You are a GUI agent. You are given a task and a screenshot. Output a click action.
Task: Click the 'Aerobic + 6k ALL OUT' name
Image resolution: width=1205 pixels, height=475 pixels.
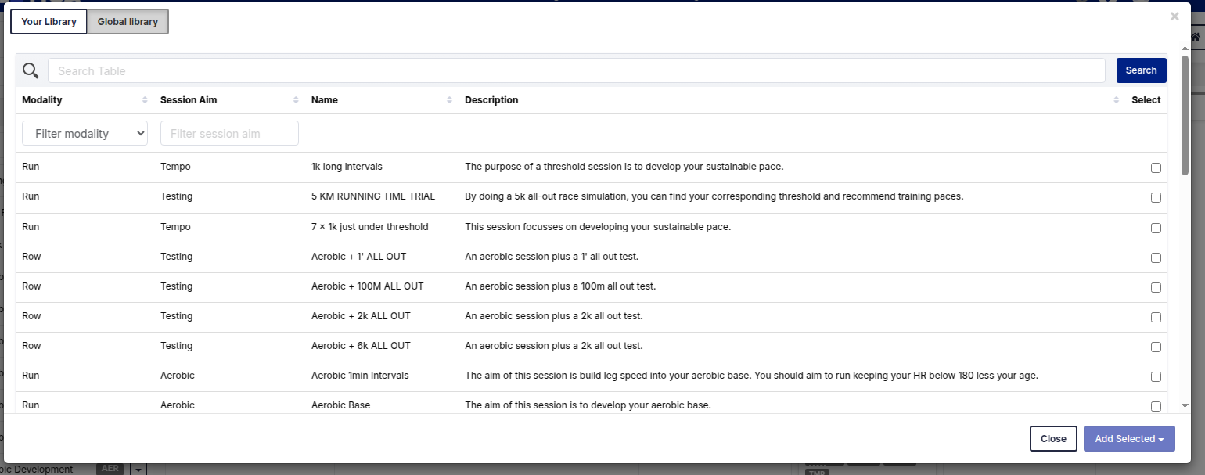click(361, 345)
